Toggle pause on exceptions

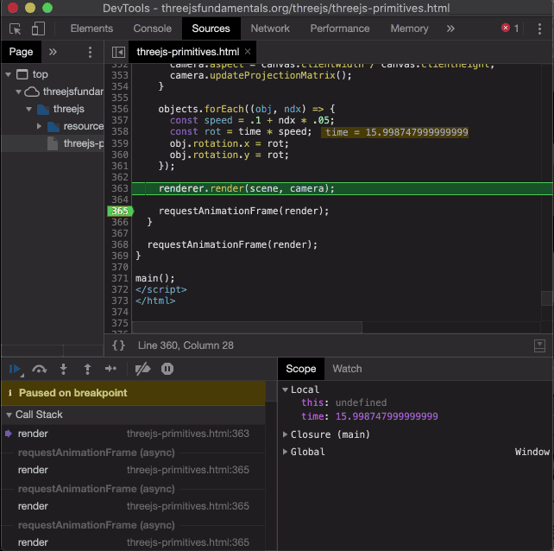click(167, 369)
